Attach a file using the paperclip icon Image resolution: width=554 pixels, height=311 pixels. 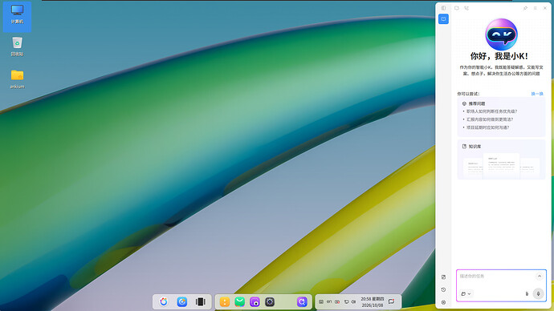527,293
